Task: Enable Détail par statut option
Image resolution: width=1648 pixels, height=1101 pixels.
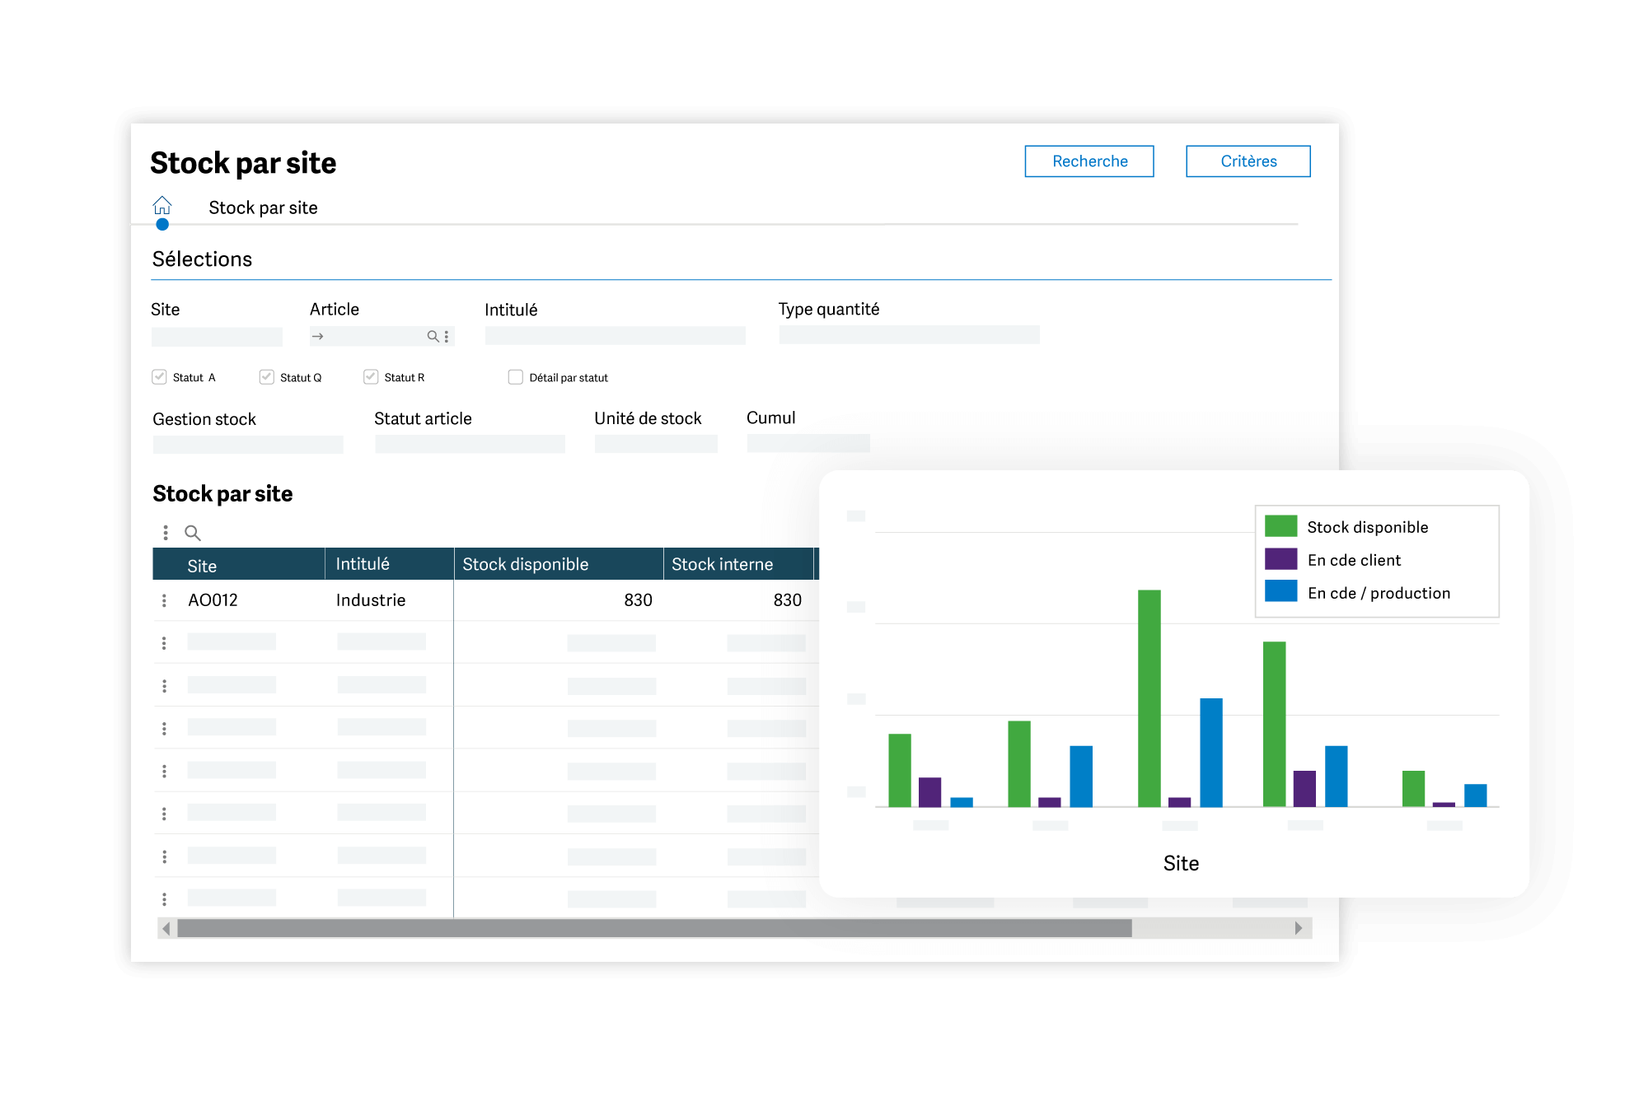Action: (516, 377)
